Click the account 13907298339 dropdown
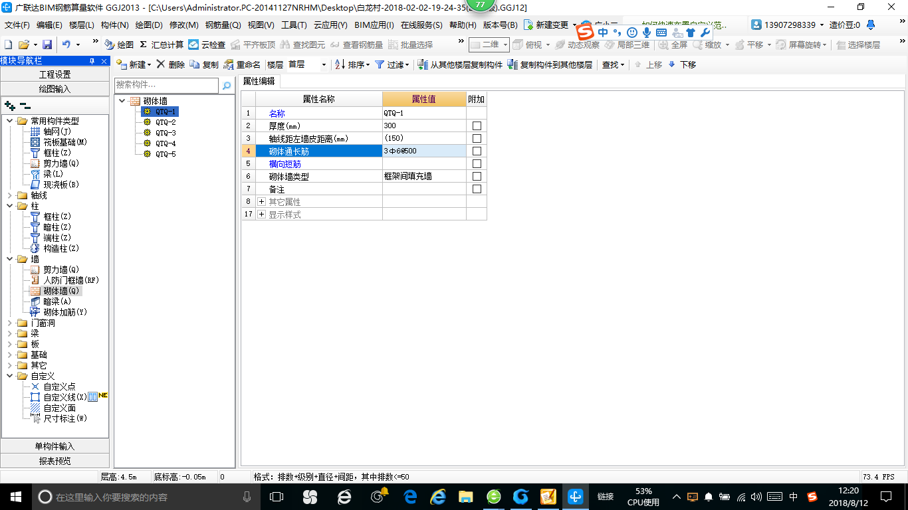Viewport: 908px width, 510px height. click(x=788, y=25)
